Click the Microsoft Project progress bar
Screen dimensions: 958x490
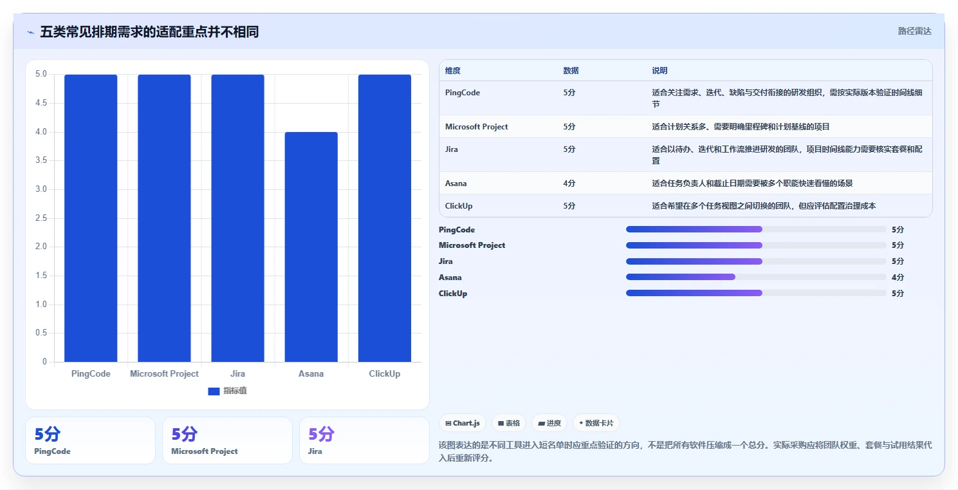[x=756, y=245]
